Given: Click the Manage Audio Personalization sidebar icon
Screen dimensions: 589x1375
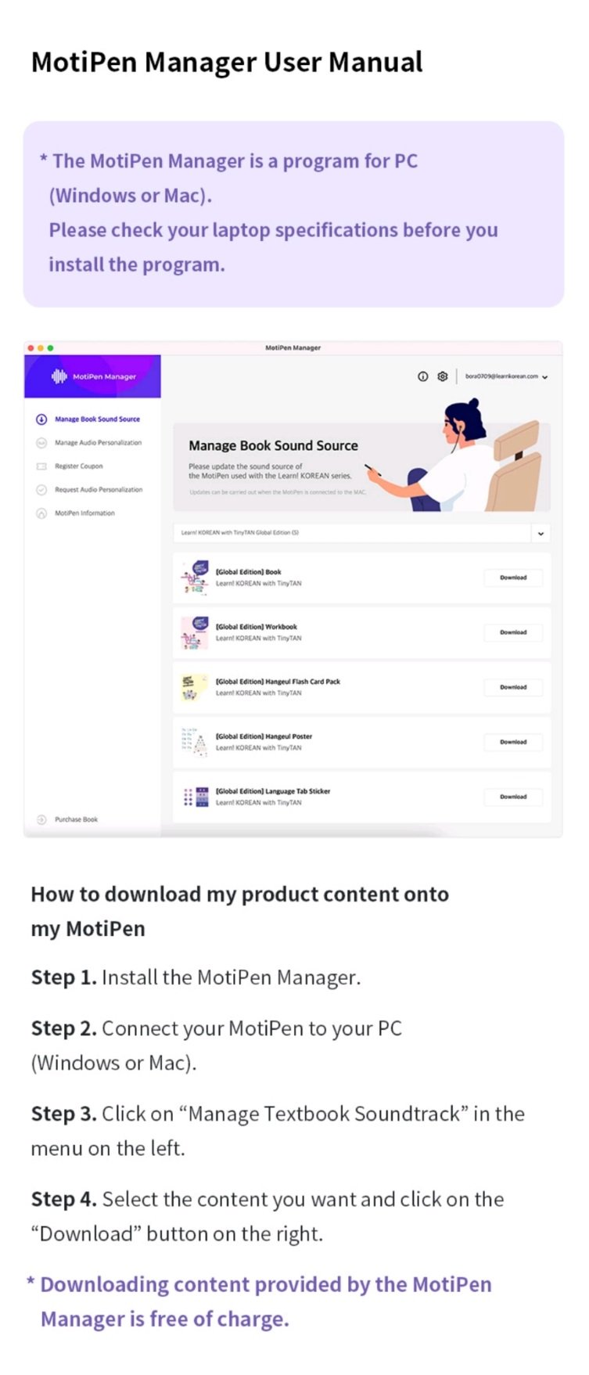Looking at the screenshot, I should (41, 443).
